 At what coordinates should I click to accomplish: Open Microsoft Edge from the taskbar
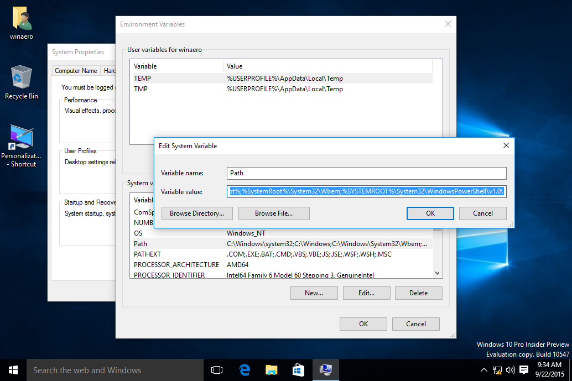(x=244, y=369)
